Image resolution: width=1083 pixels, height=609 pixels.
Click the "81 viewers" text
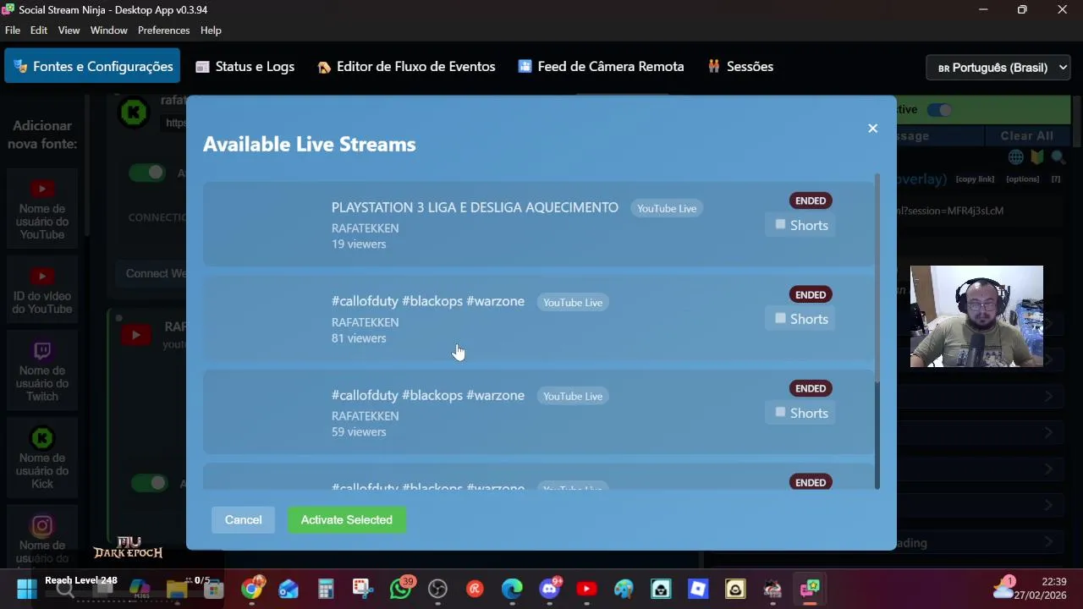tap(359, 337)
